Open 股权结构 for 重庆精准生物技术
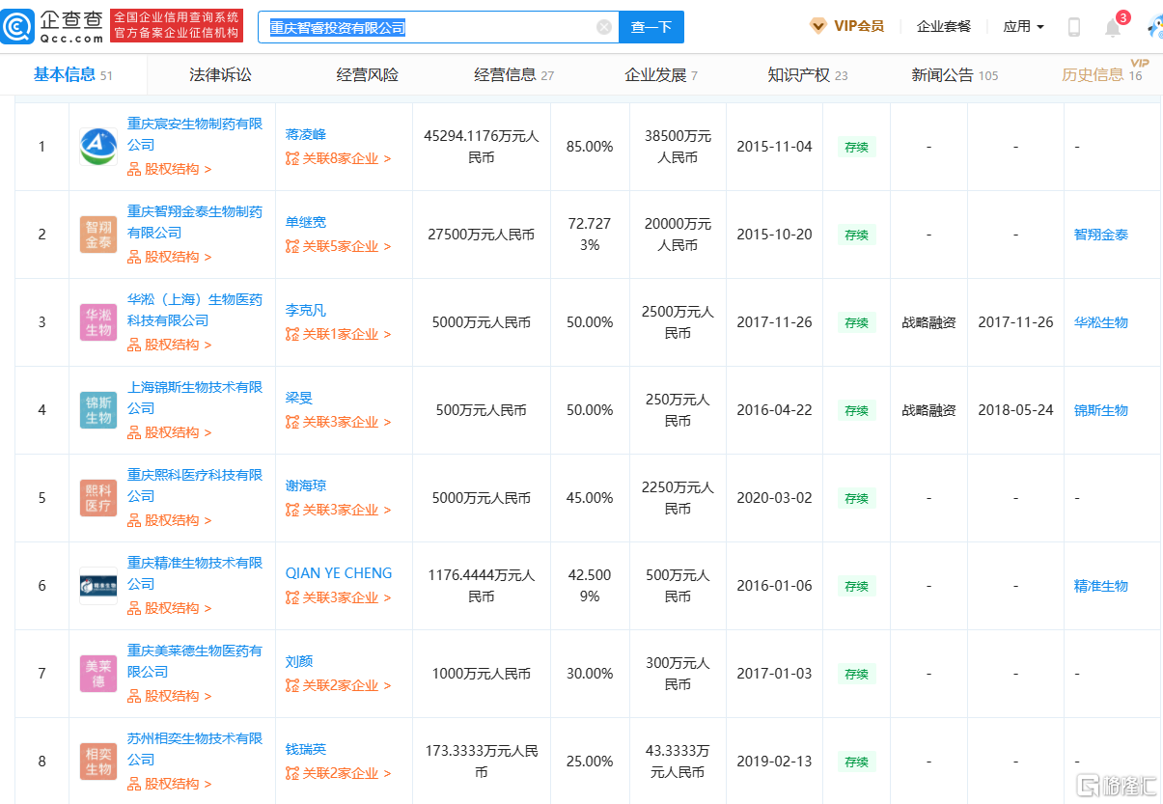The height and width of the screenshot is (804, 1163). tap(170, 608)
